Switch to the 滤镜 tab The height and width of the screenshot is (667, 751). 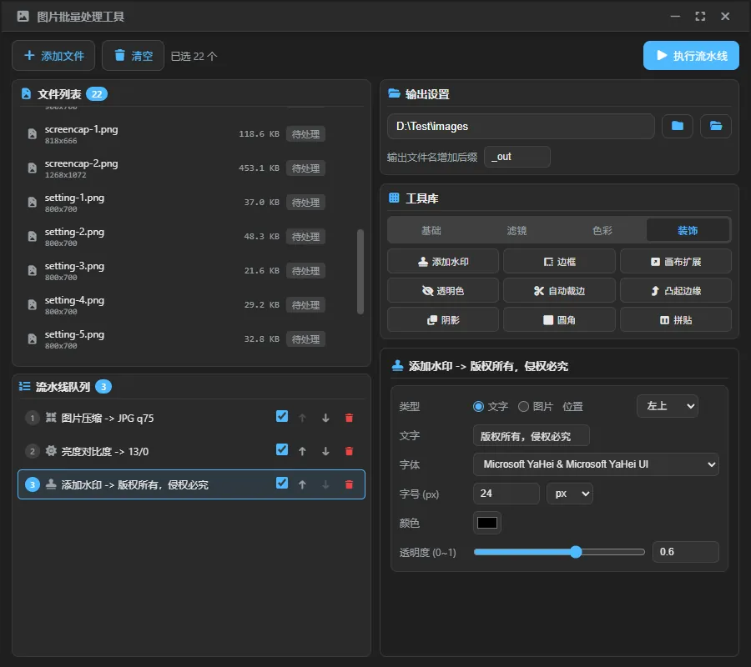click(517, 231)
